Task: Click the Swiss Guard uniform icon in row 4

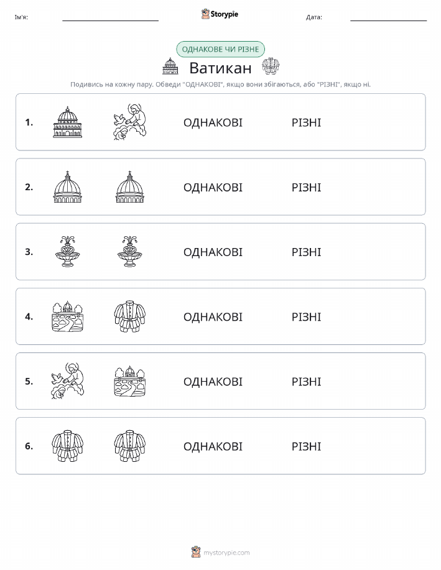Action: [130, 316]
